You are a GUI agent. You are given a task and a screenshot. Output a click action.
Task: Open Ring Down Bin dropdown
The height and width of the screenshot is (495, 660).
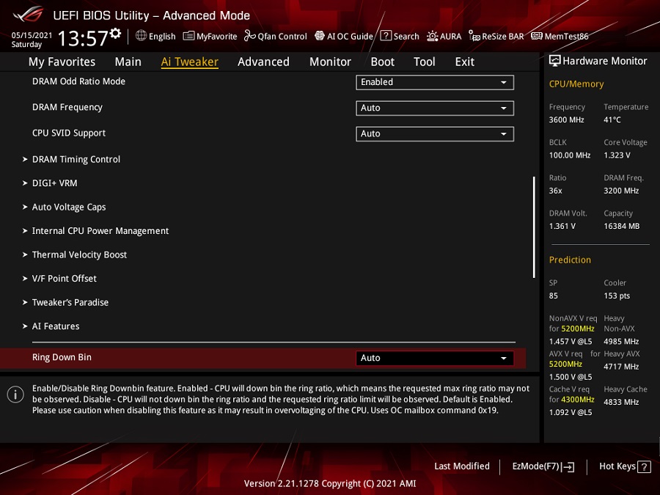pos(435,358)
